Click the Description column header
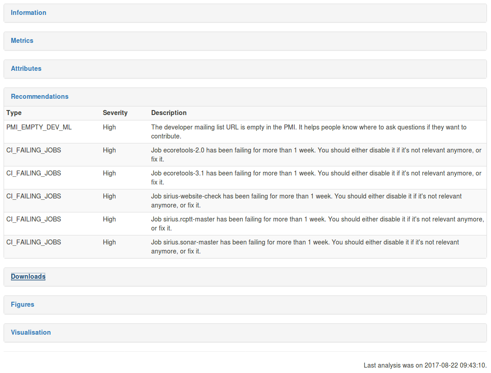Screen dimensions: 491x373 [x=169, y=113]
